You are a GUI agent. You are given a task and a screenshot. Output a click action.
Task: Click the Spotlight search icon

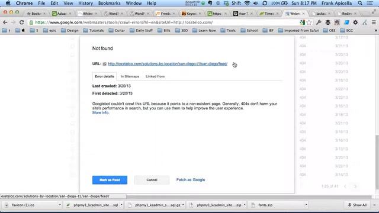click(360, 3)
